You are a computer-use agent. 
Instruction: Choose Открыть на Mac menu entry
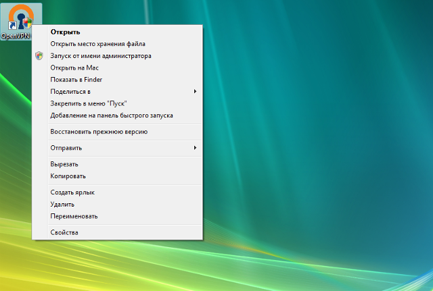[x=74, y=68]
